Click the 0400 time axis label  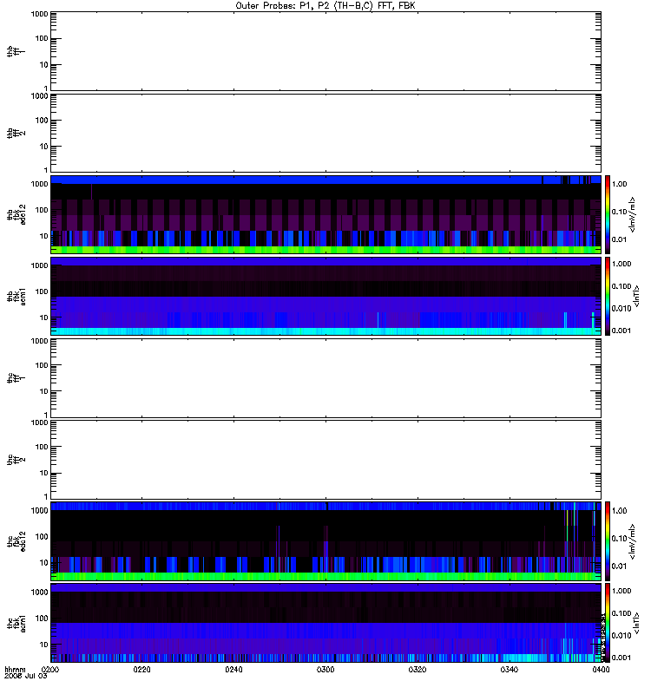point(601,670)
